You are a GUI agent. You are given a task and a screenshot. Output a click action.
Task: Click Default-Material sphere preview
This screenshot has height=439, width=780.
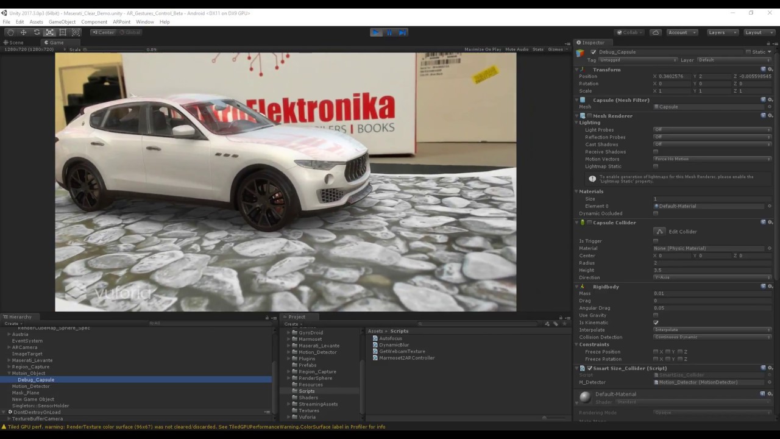coord(585,398)
